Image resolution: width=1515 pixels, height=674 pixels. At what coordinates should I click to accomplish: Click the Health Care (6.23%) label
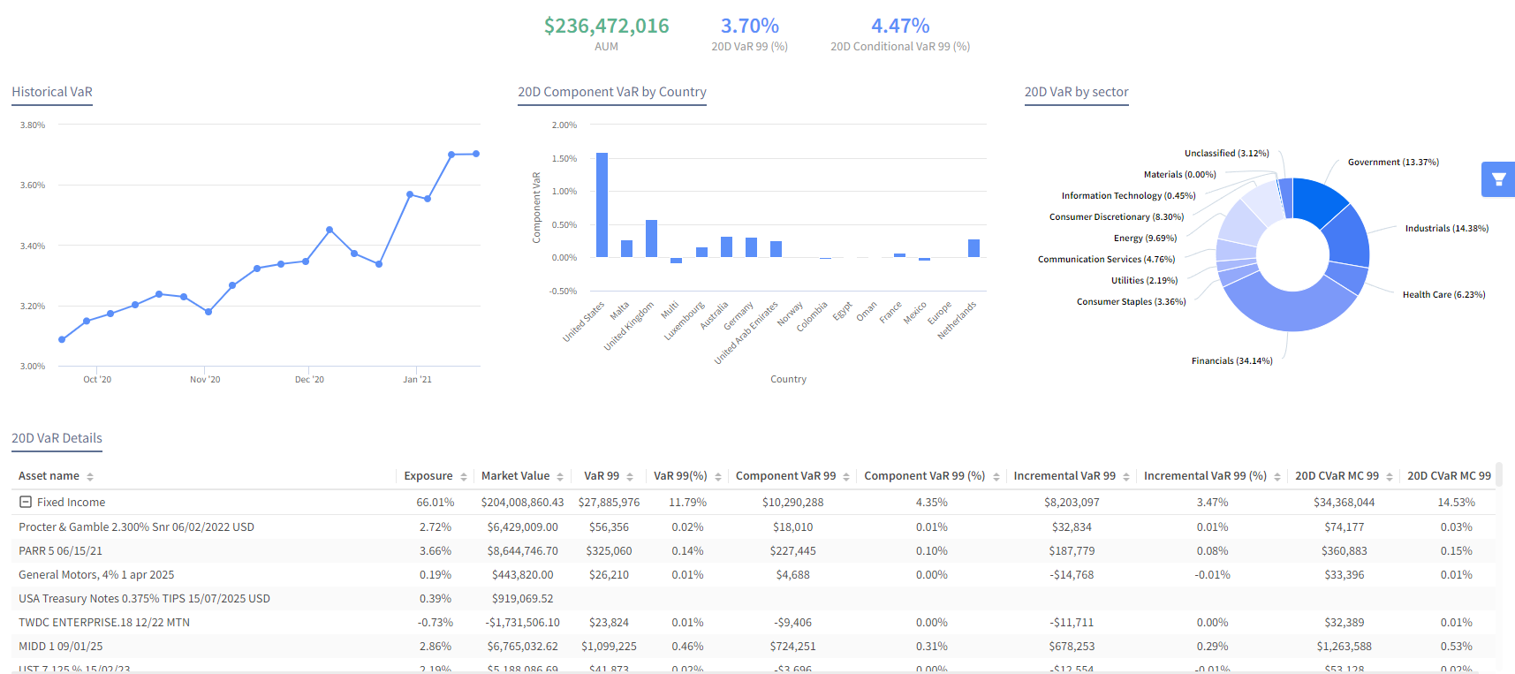[1443, 294]
